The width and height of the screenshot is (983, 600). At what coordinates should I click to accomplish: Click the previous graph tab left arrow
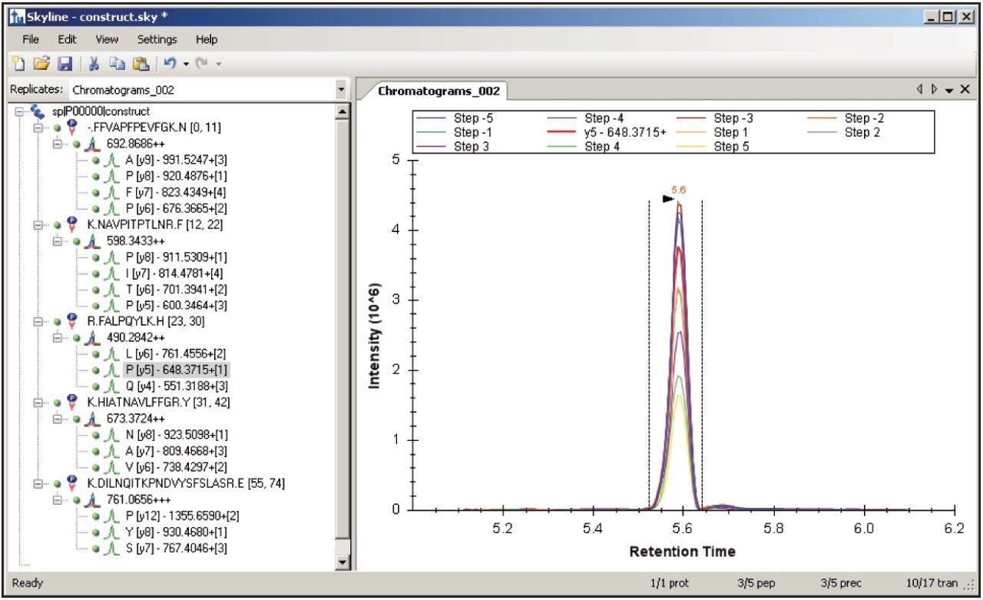(x=920, y=90)
